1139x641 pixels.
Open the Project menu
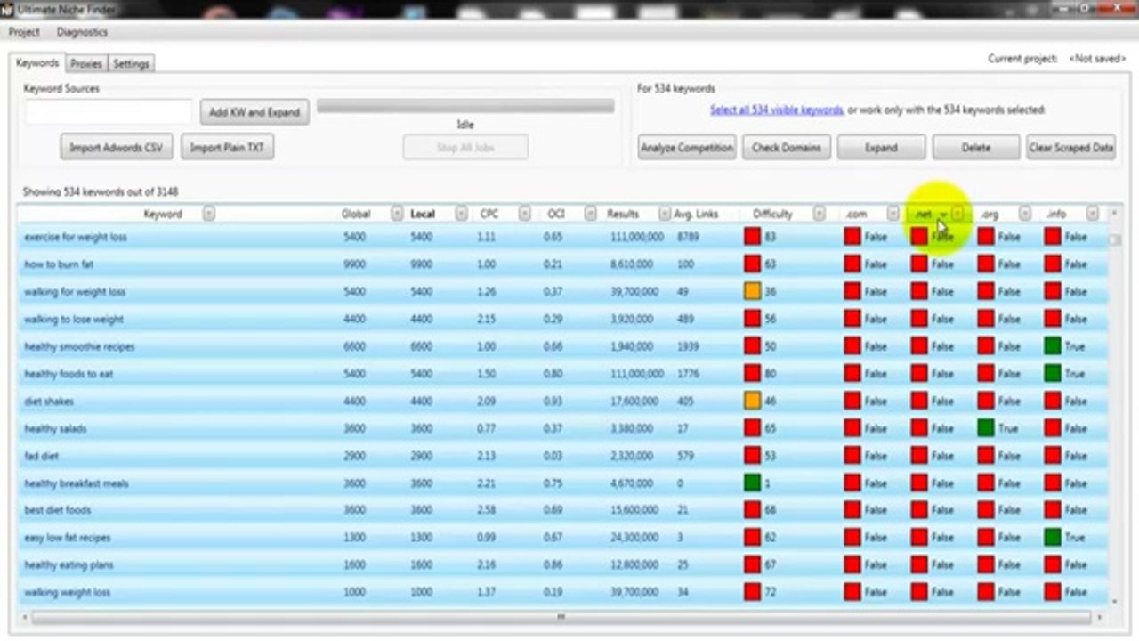coord(24,32)
